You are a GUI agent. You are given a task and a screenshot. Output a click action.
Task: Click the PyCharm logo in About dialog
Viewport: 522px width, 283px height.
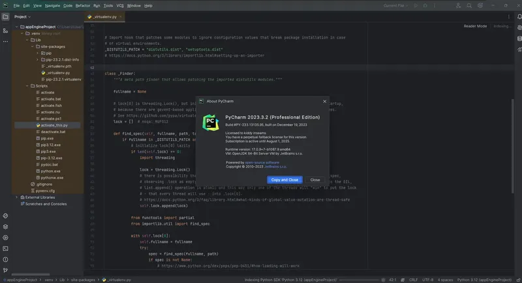(210, 123)
